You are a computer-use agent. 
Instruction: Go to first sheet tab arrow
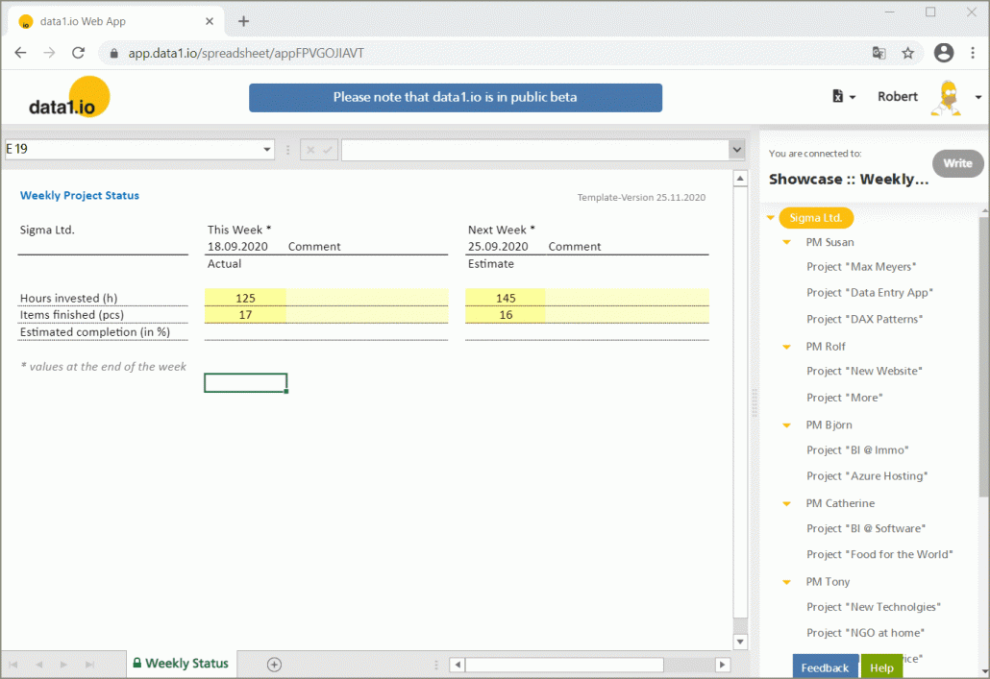pos(13,665)
